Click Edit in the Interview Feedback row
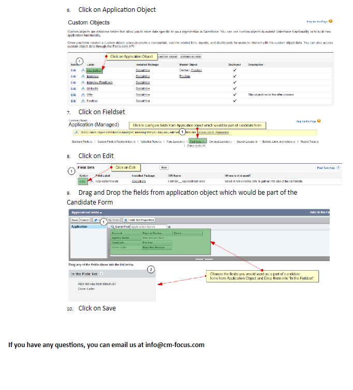This screenshot has height=390, width=353. click(x=73, y=83)
